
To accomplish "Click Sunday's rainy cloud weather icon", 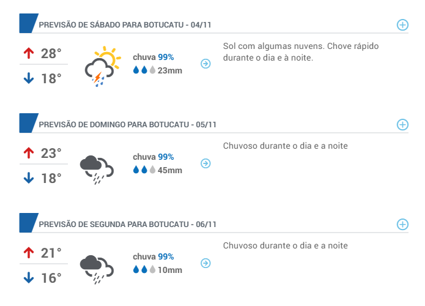I will pyautogui.click(x=97, y=170).
